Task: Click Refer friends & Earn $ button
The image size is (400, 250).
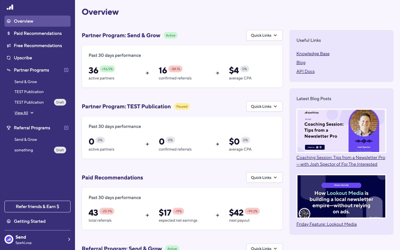Action: coord(37,207)
